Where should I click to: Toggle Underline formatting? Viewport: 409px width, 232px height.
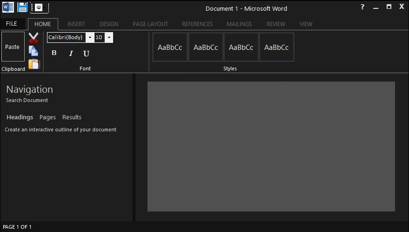click(x=87, y=54)
